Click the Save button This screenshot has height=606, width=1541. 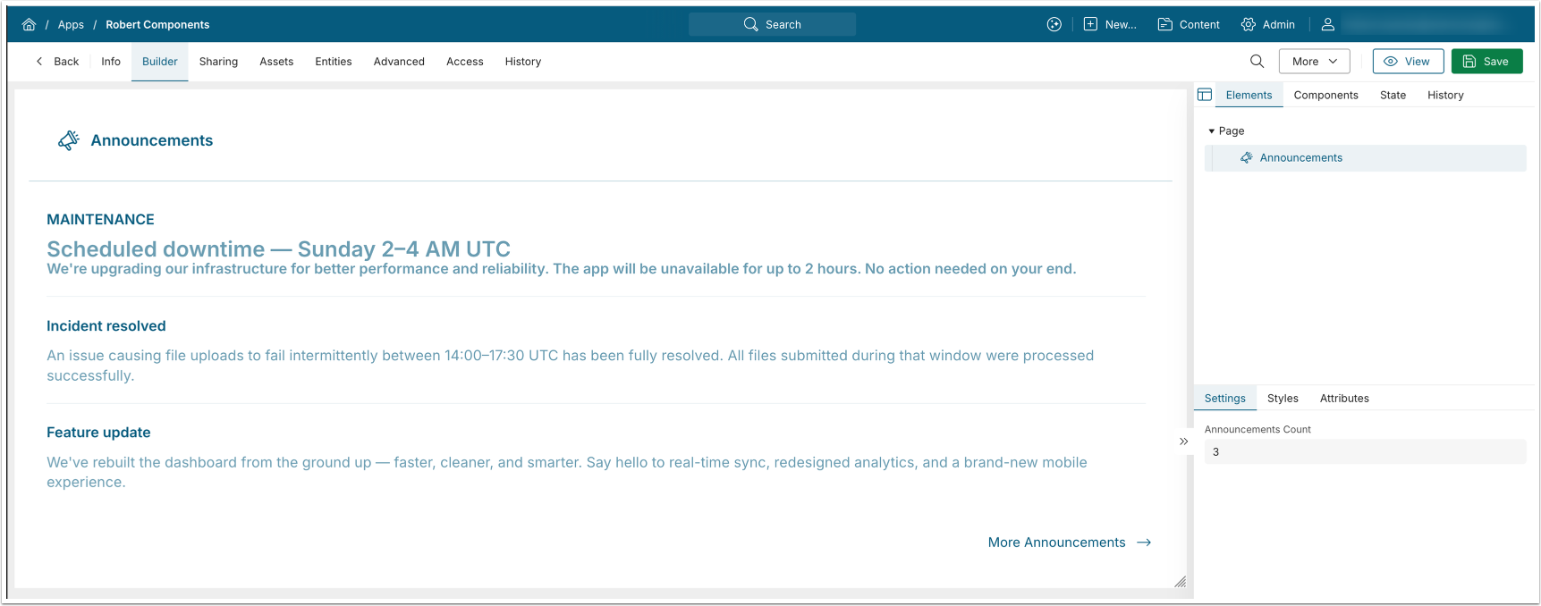click(x=1486, y=62)
